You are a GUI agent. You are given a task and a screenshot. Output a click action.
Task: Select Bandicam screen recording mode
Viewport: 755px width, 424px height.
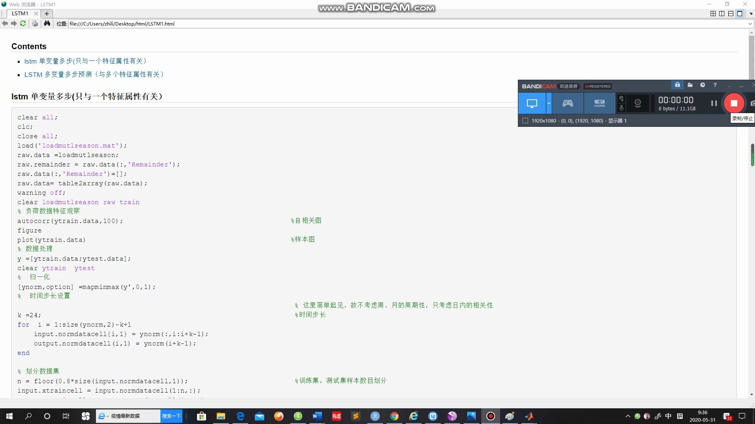(532, 103)
